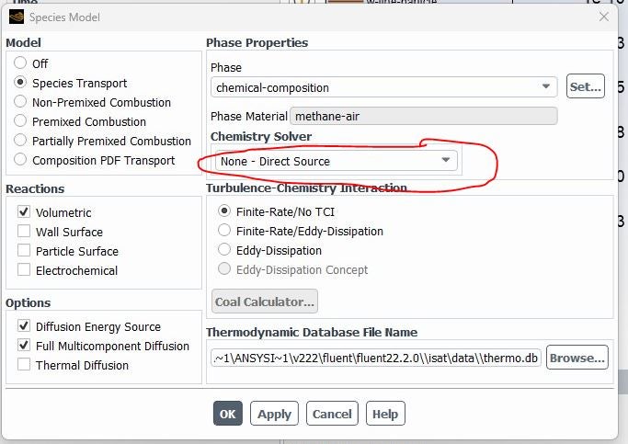Choose Non-Premixed Combustion model

coord(20,102)
